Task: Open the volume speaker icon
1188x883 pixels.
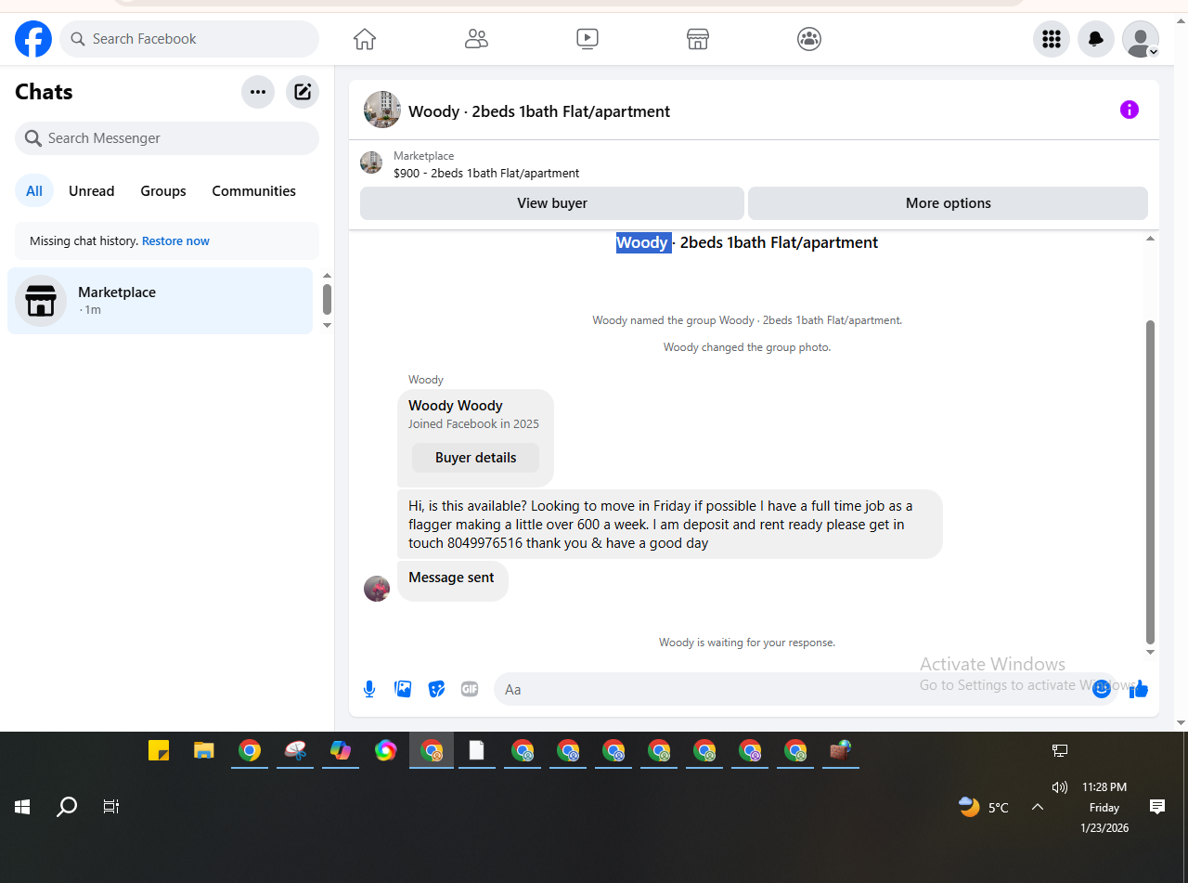Action: [1061, 787]
